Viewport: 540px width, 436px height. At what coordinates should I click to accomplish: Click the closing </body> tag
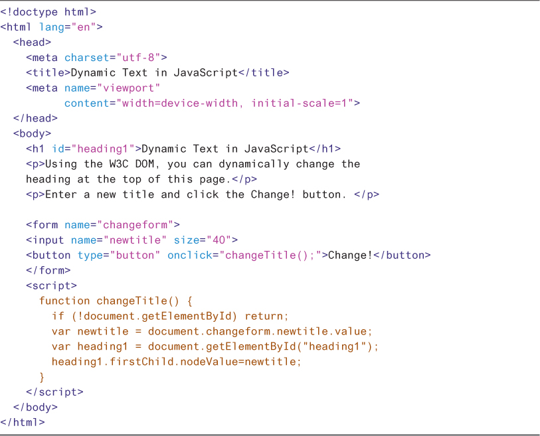(x=35, y=407)
